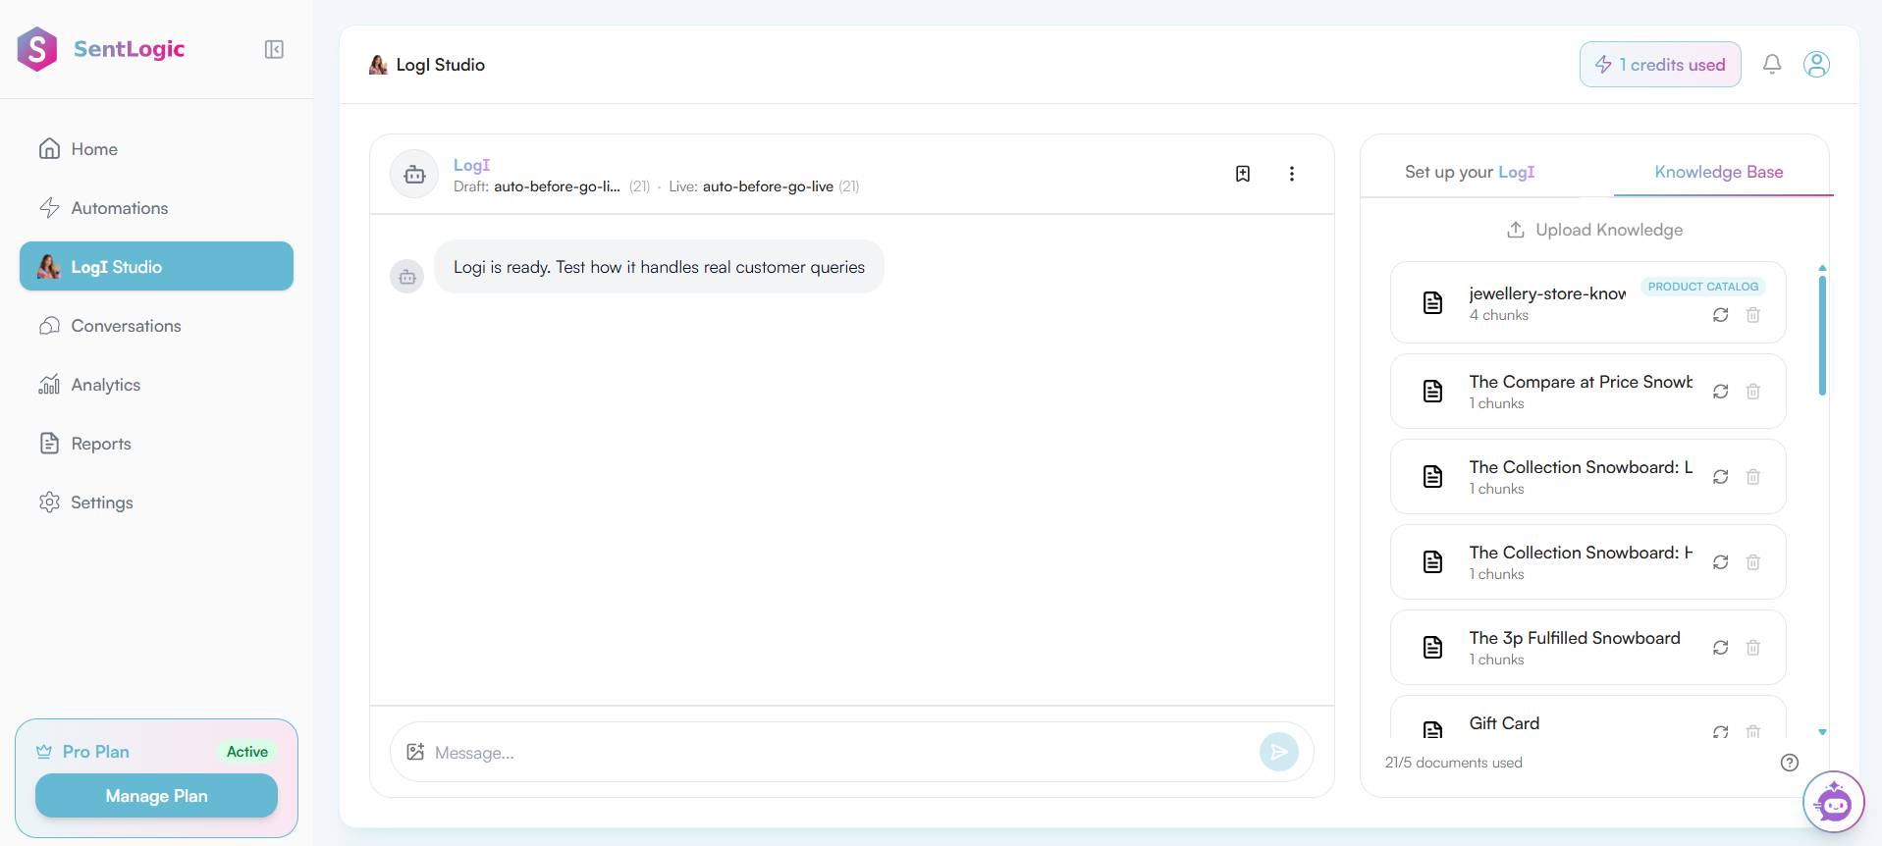The height and width of the screenshot is (846, 1882).
Task: Click the knowledge list scrollbar thumb
Action: click(1822, 335)
